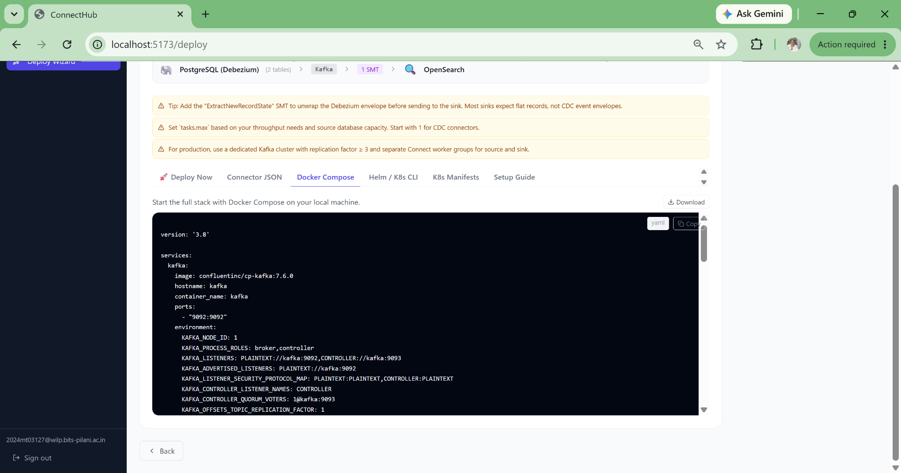The height and width of the screenshot is (473, 901).
Task: Open a new browser tab
Action: click(205, 14)
